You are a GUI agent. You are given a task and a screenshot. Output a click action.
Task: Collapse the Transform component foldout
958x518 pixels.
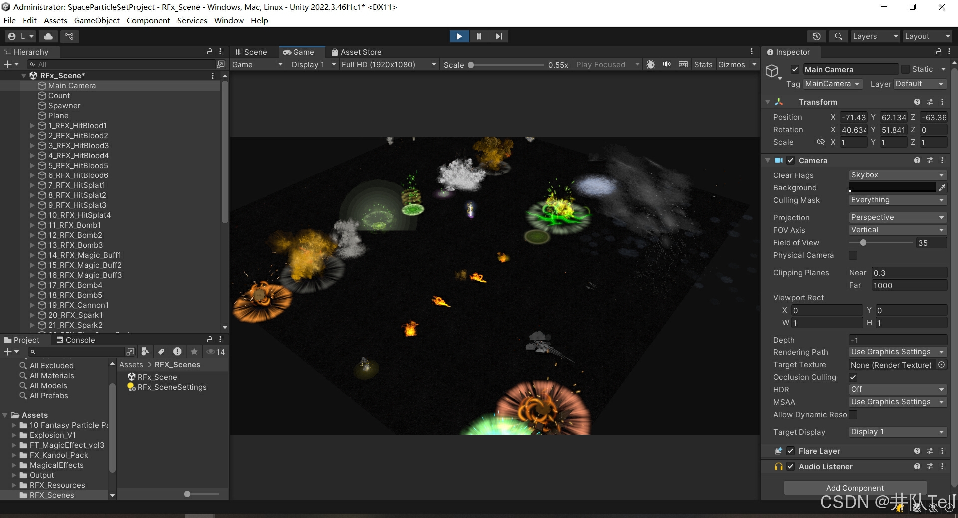click(768, 102)
